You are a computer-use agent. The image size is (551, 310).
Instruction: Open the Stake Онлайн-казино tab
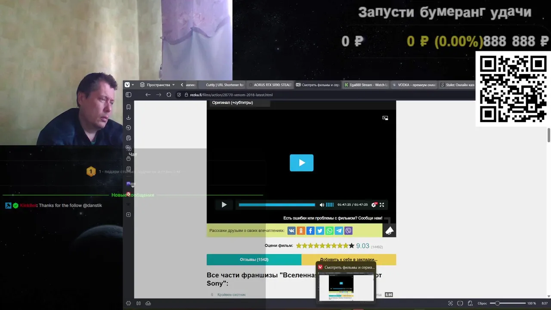[x=457, y=85]
